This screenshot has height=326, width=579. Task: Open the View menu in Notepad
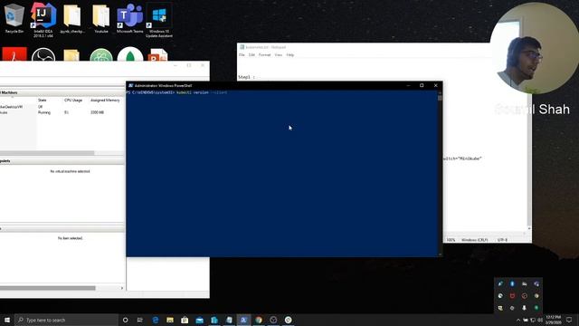coord(279,54)
